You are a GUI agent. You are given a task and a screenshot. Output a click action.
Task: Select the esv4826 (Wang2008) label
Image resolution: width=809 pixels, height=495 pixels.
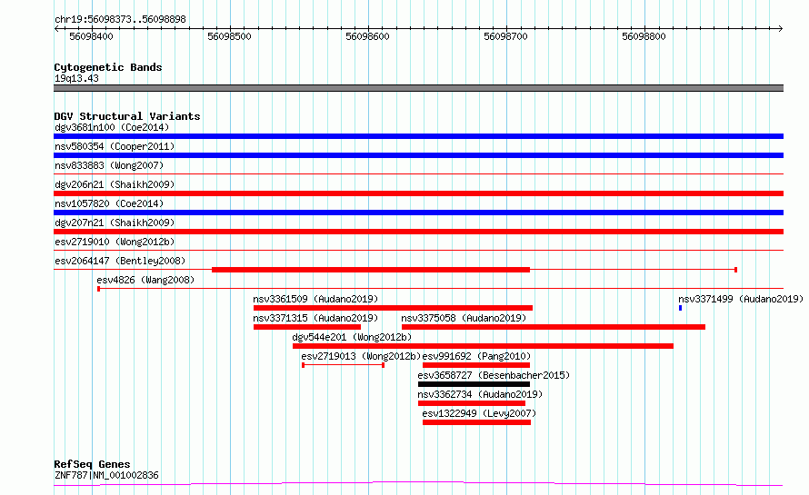click(x=145, y=280)
